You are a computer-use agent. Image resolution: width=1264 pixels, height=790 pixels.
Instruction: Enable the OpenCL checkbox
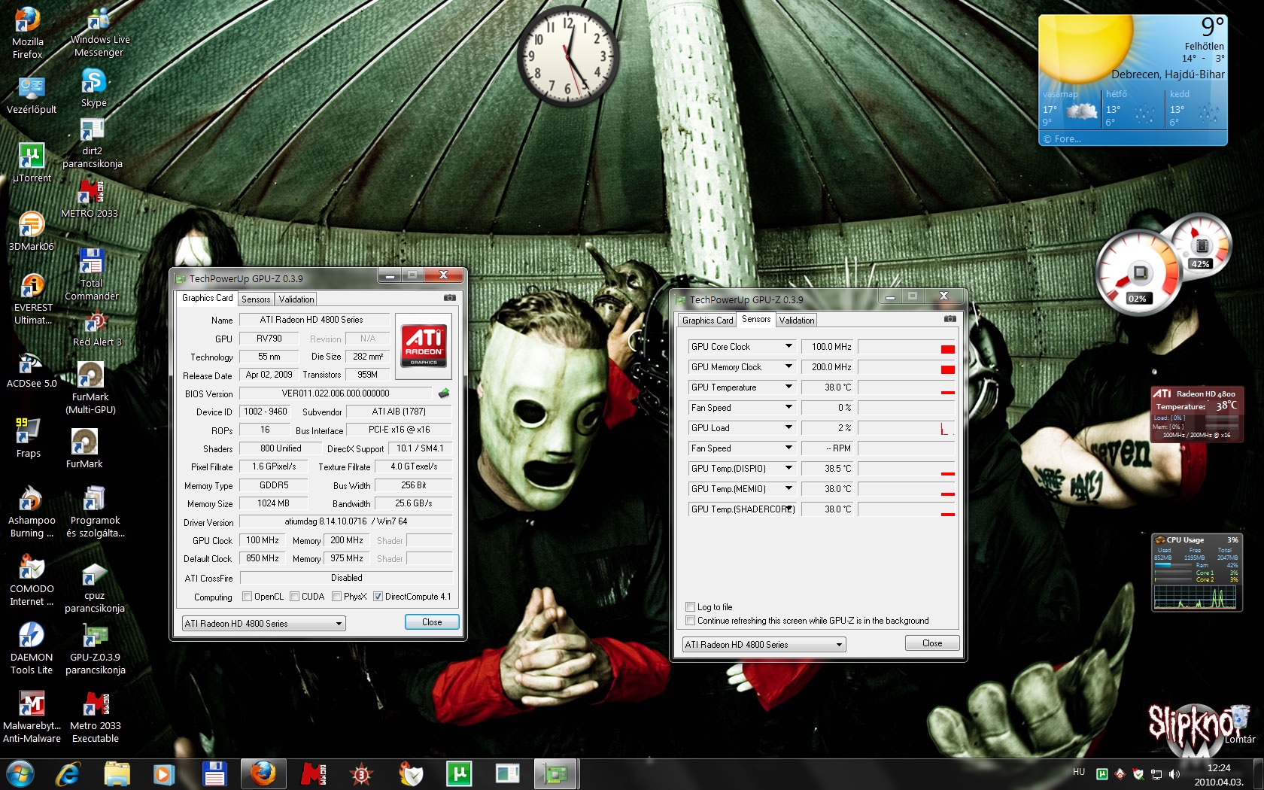coord(247,597)
